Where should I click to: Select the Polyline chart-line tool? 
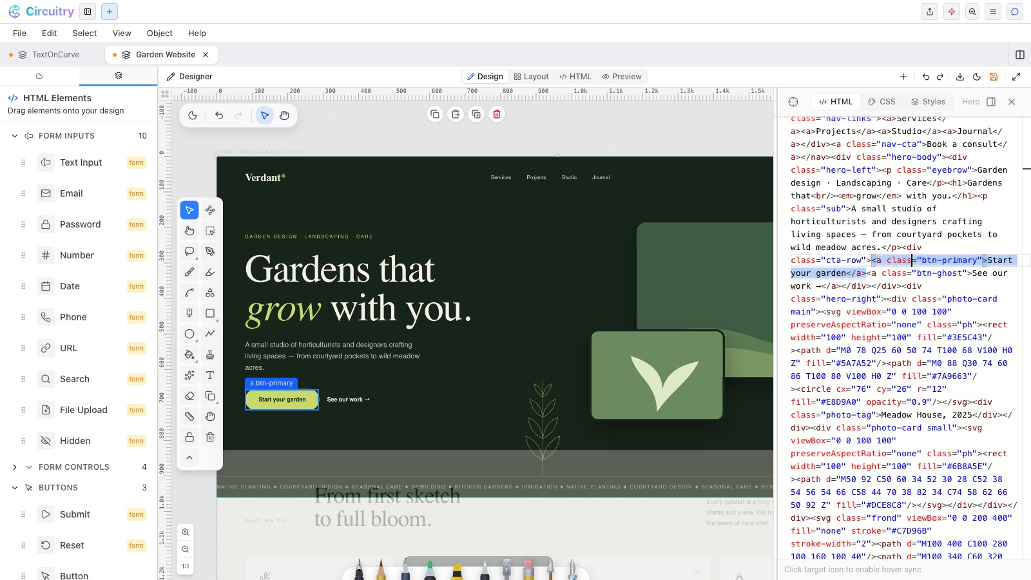coord(210,334)
